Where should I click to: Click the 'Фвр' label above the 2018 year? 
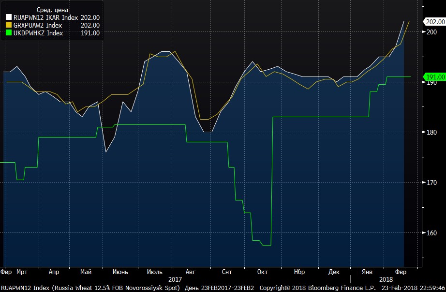(x=401, y=272)
